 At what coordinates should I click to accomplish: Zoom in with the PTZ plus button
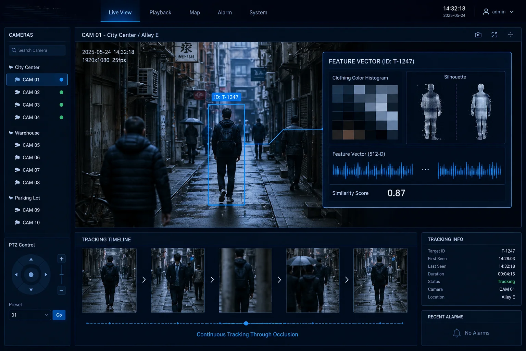(62, 259)
